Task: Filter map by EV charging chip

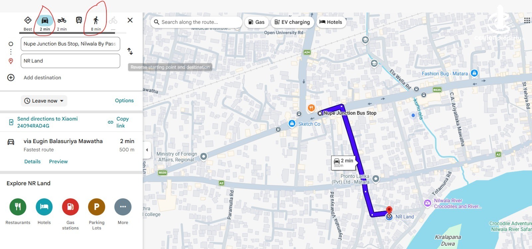Action: click(x=292, y=22)
